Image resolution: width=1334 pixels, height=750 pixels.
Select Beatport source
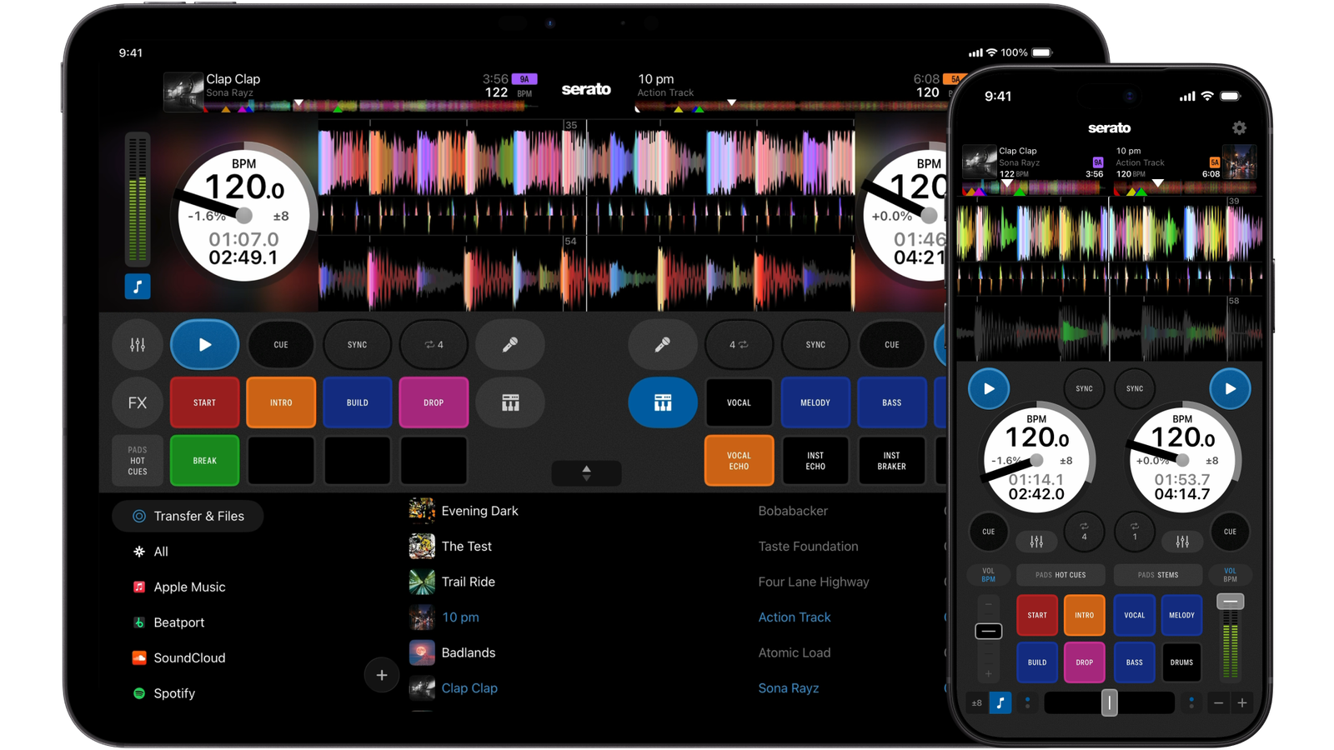[x=168, y=622]
